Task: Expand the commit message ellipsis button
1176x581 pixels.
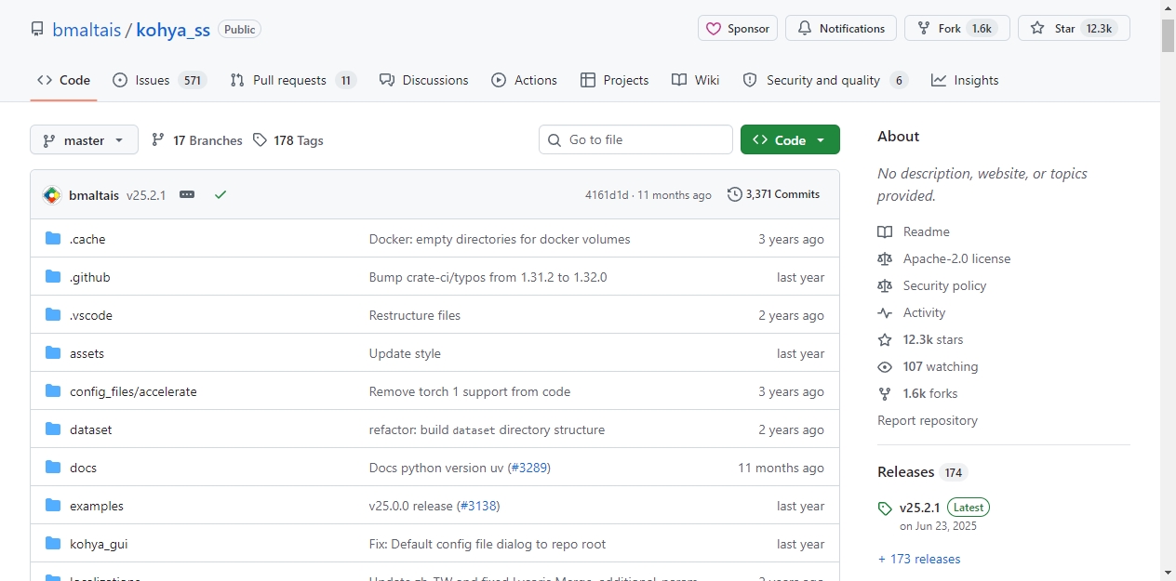Action: pyautogui.click(x=187, y=195)
